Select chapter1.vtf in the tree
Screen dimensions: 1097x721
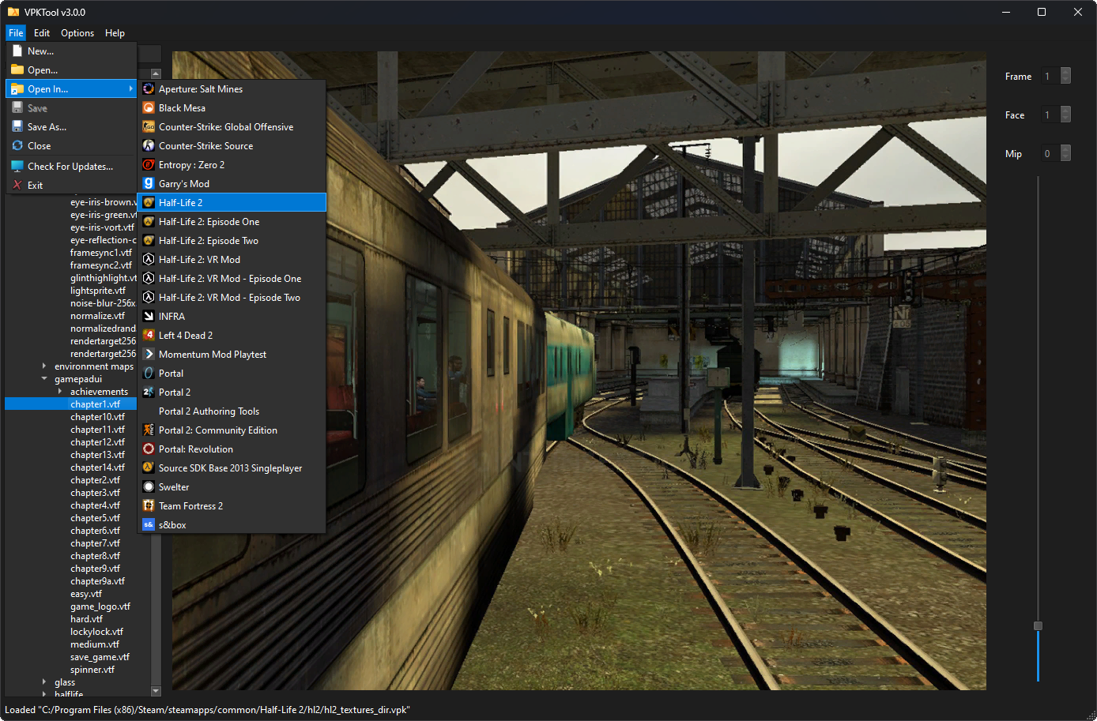click(95, 404)
